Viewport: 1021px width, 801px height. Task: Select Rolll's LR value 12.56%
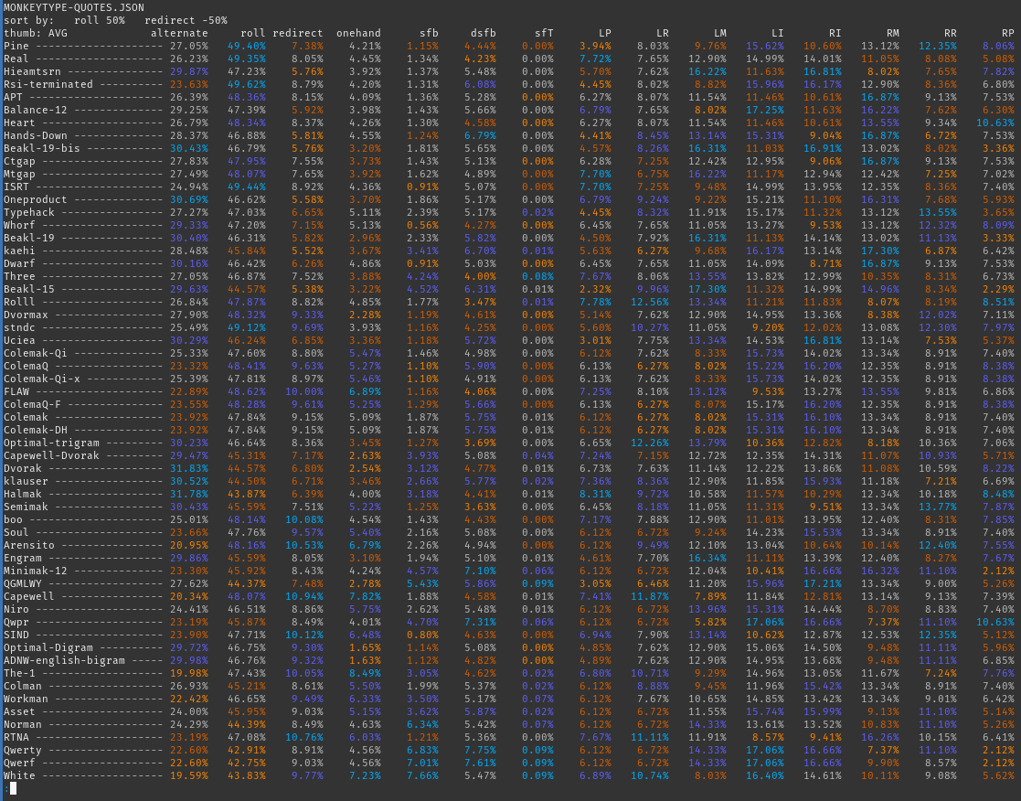649,302
